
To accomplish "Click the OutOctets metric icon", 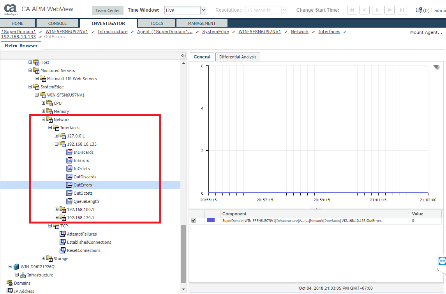I will (69, 193).
